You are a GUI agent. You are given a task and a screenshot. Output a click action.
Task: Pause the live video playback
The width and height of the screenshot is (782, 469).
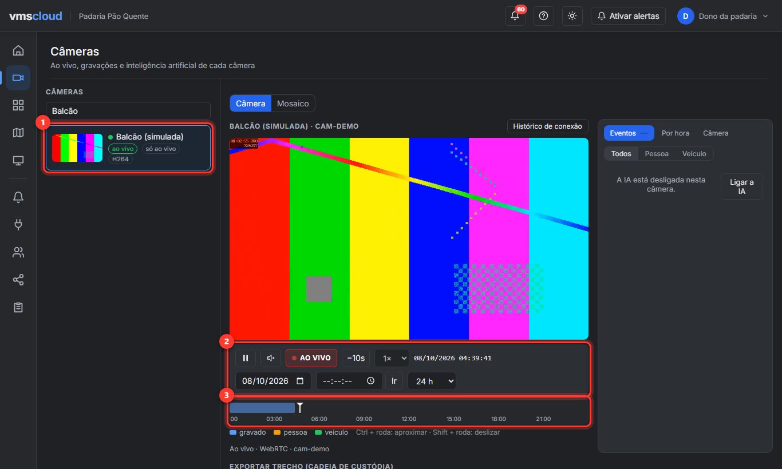(x=246, y=358)
